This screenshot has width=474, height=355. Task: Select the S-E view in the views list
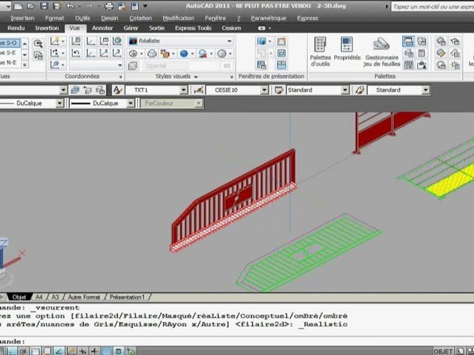pyautogui.click(x=10, y=53)
